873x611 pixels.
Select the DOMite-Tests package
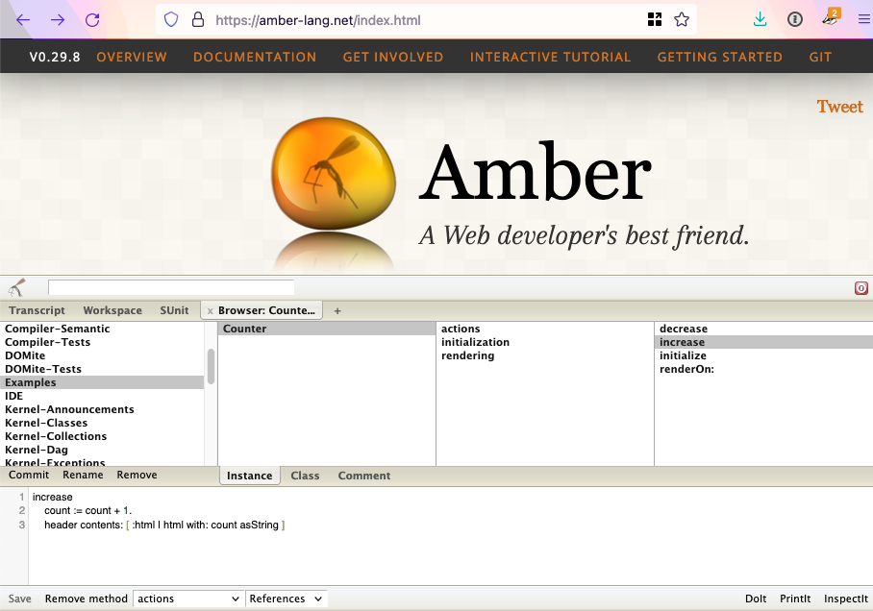point(102,369)
